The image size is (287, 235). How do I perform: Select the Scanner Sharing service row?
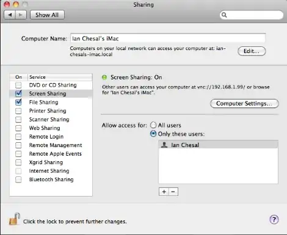pyautogui.click(x=51, y=120)
